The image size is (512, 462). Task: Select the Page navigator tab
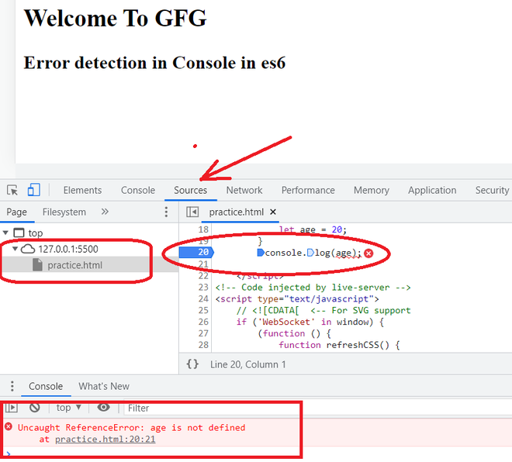tap(16, 212)
